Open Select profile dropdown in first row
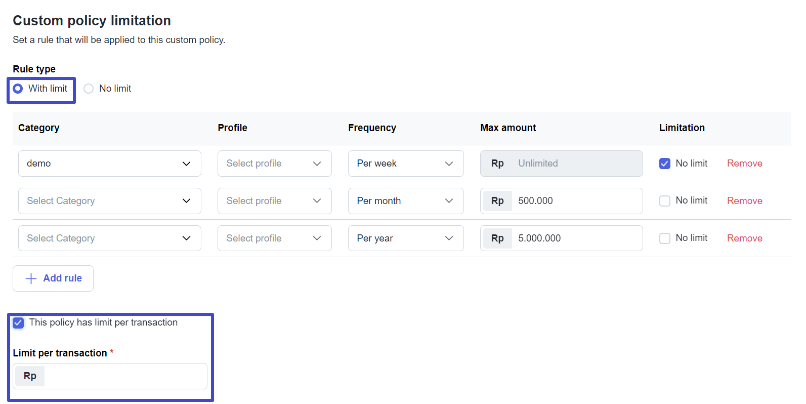 274,164
